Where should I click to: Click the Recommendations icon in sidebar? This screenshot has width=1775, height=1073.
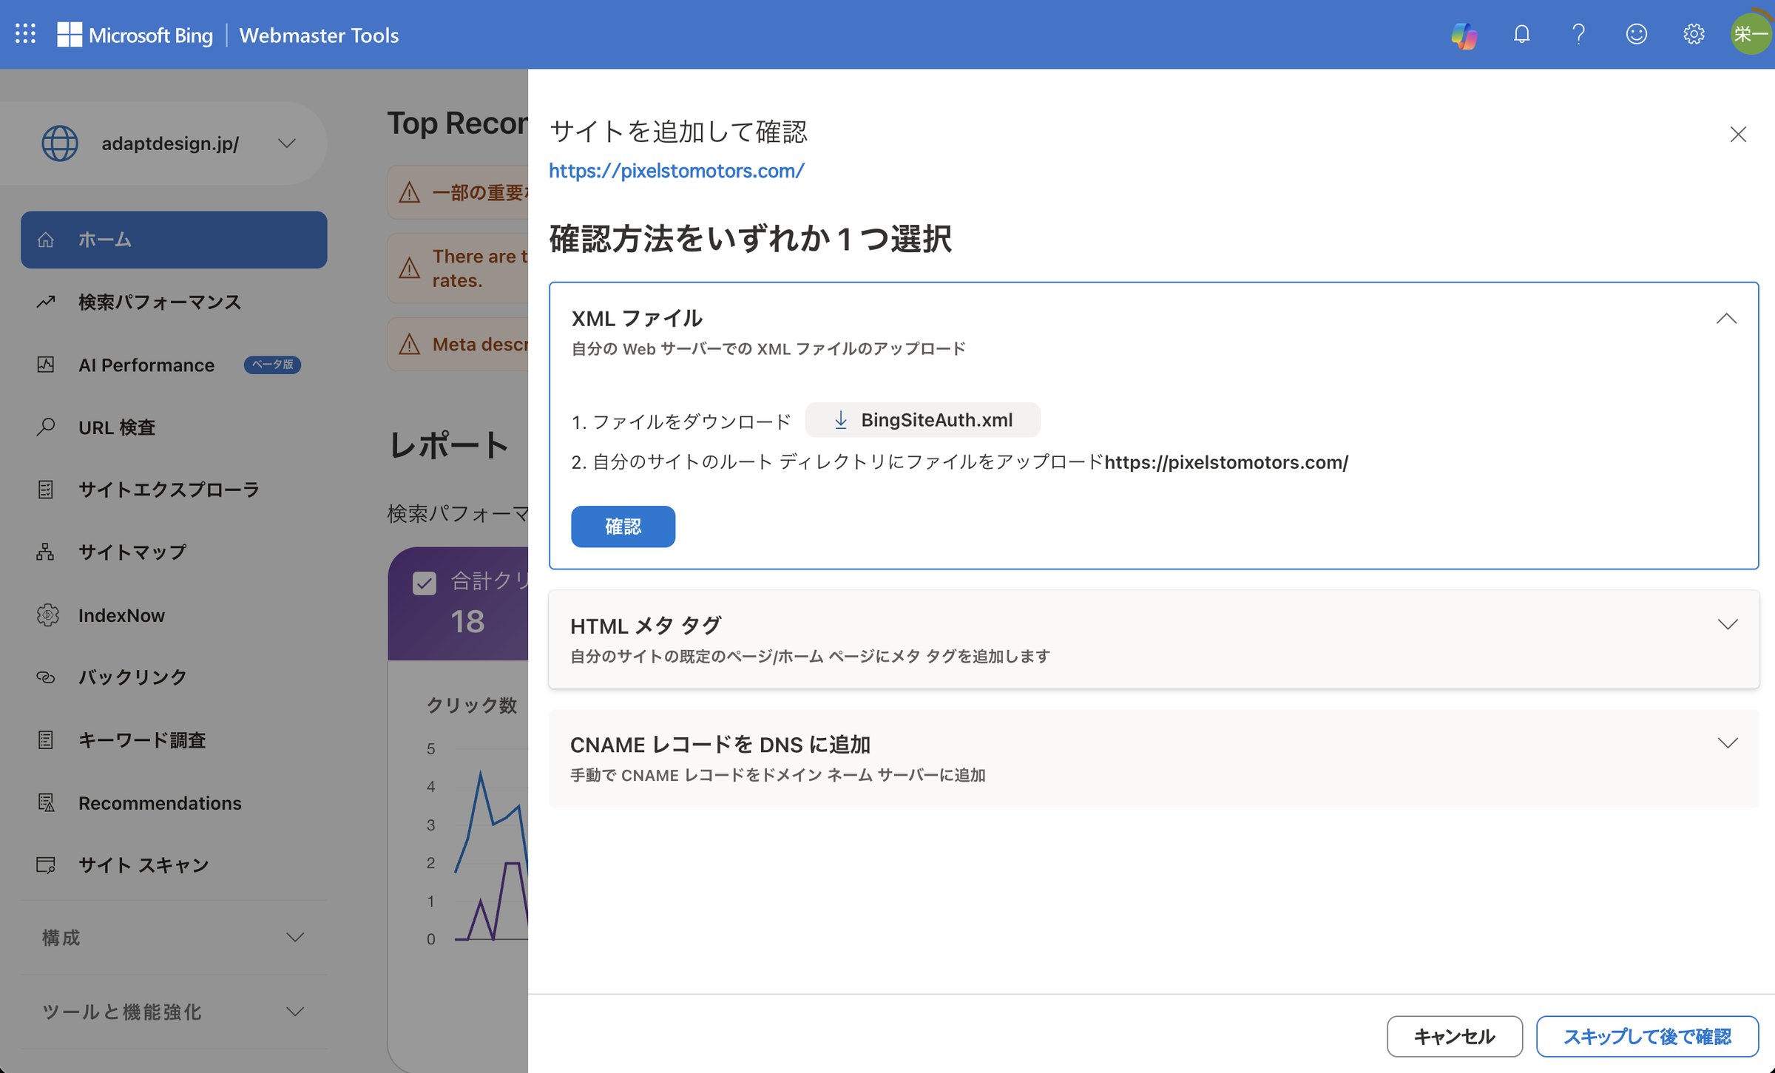click(x=46, y=803)
